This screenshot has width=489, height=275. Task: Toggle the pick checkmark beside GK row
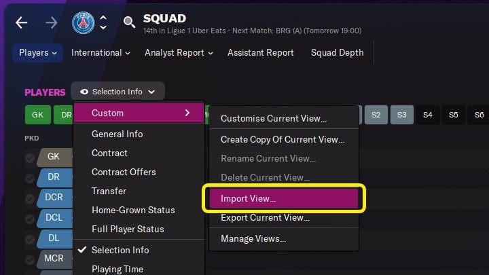[30, 158]
